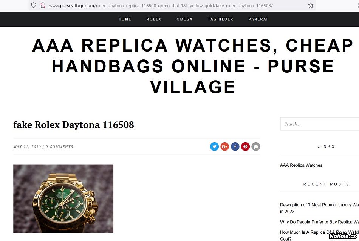
Task: Open the HOME menu item
Action: tap(125, 19)
